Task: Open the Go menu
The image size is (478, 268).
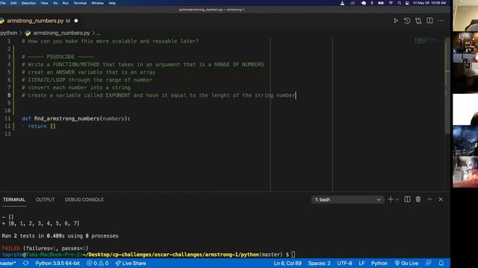Action: [x=55, y=3]
